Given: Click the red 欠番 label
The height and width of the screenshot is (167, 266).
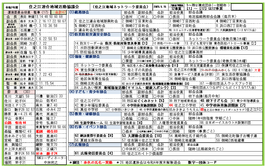Looking at the screenshot, I should 258,70.
